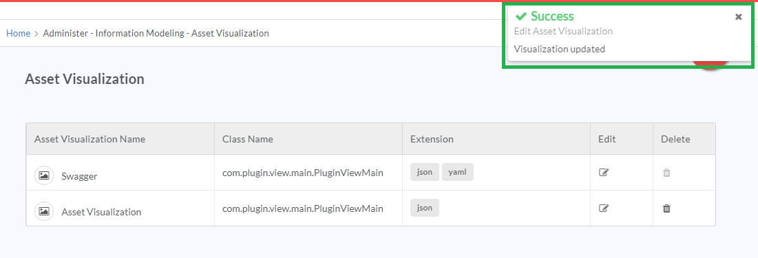The width and height of the screenshot is (758, 258).
Task: Click the Swagger row image icon
Action: (44, 175)
